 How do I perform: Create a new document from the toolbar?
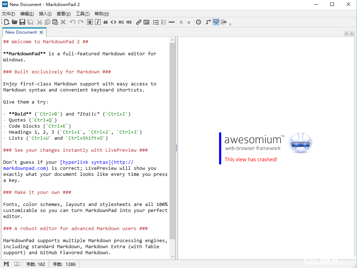point(7,22)
